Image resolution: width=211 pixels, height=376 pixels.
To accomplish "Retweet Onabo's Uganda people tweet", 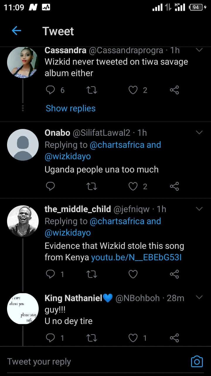I will pos(92,186).
